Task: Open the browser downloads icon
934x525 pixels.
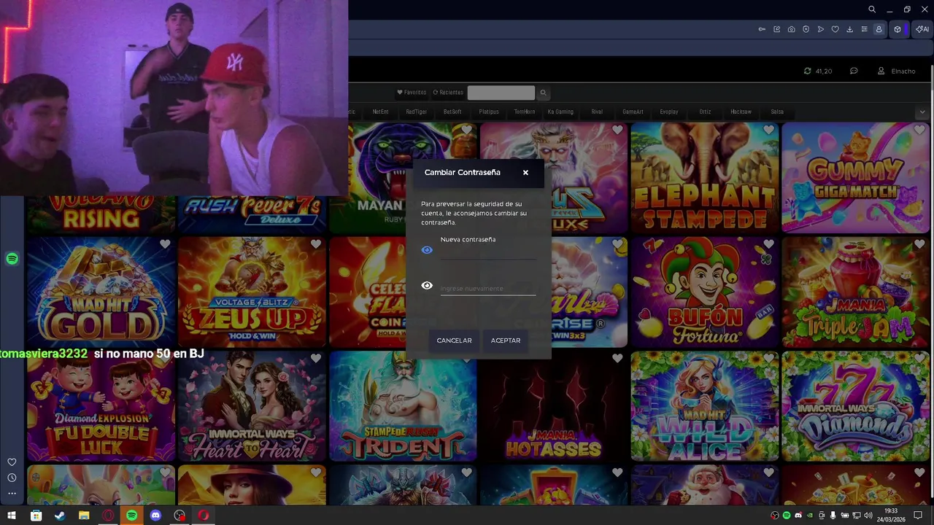Action: pos(850,29)
